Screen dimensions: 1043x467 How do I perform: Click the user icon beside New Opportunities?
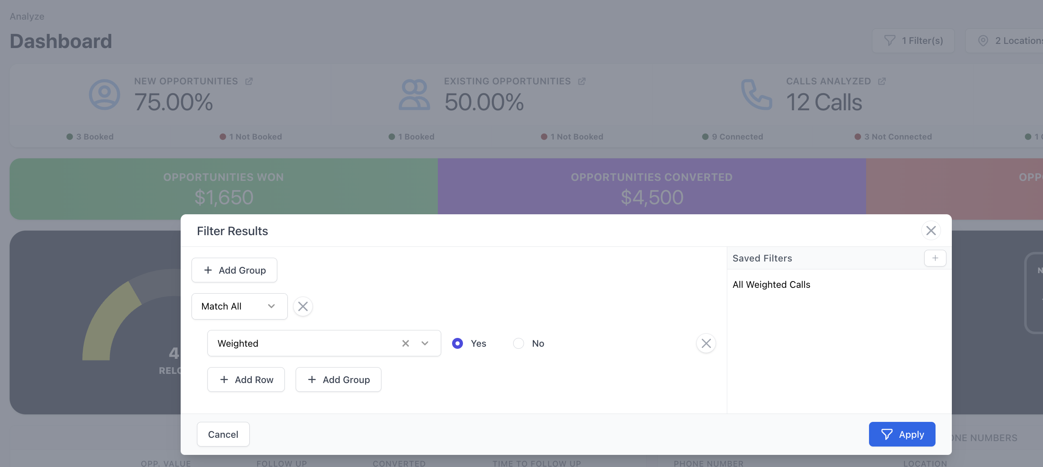point(105,95)
